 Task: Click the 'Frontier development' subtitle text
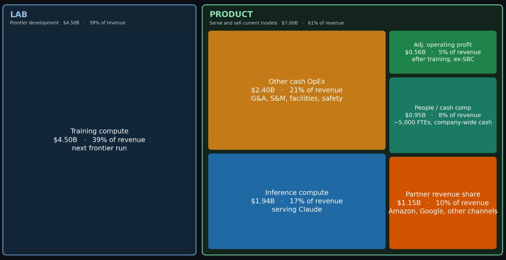34,23
